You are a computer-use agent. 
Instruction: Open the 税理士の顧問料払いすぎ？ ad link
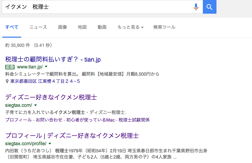(53, 59)
